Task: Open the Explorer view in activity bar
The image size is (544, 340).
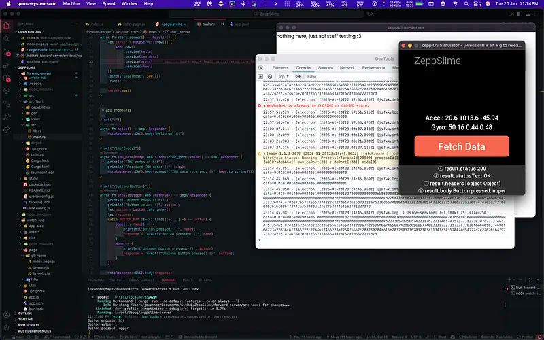Action: (x=7, y=25)
